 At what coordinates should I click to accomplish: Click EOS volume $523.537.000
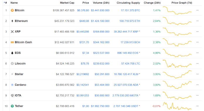coord(101,53)
